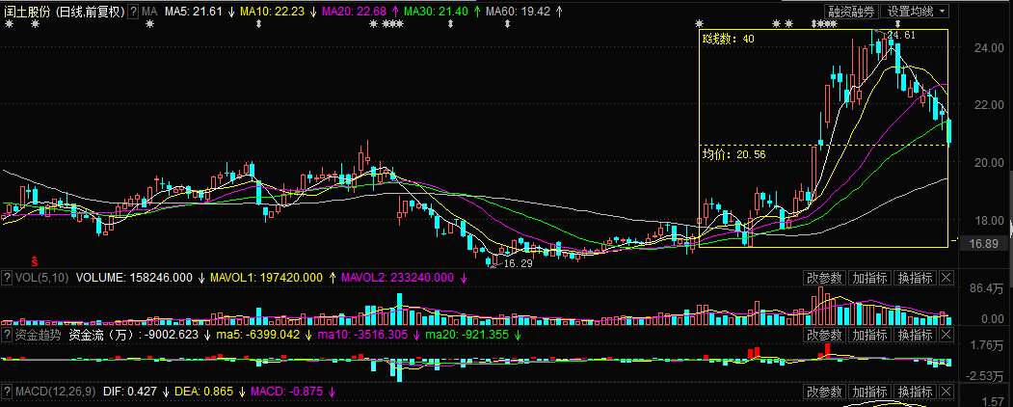The height and width of the screenshot is (407, 1013).
Task: Click 换指标 in the MACD panel
Action: pos(914,392)
